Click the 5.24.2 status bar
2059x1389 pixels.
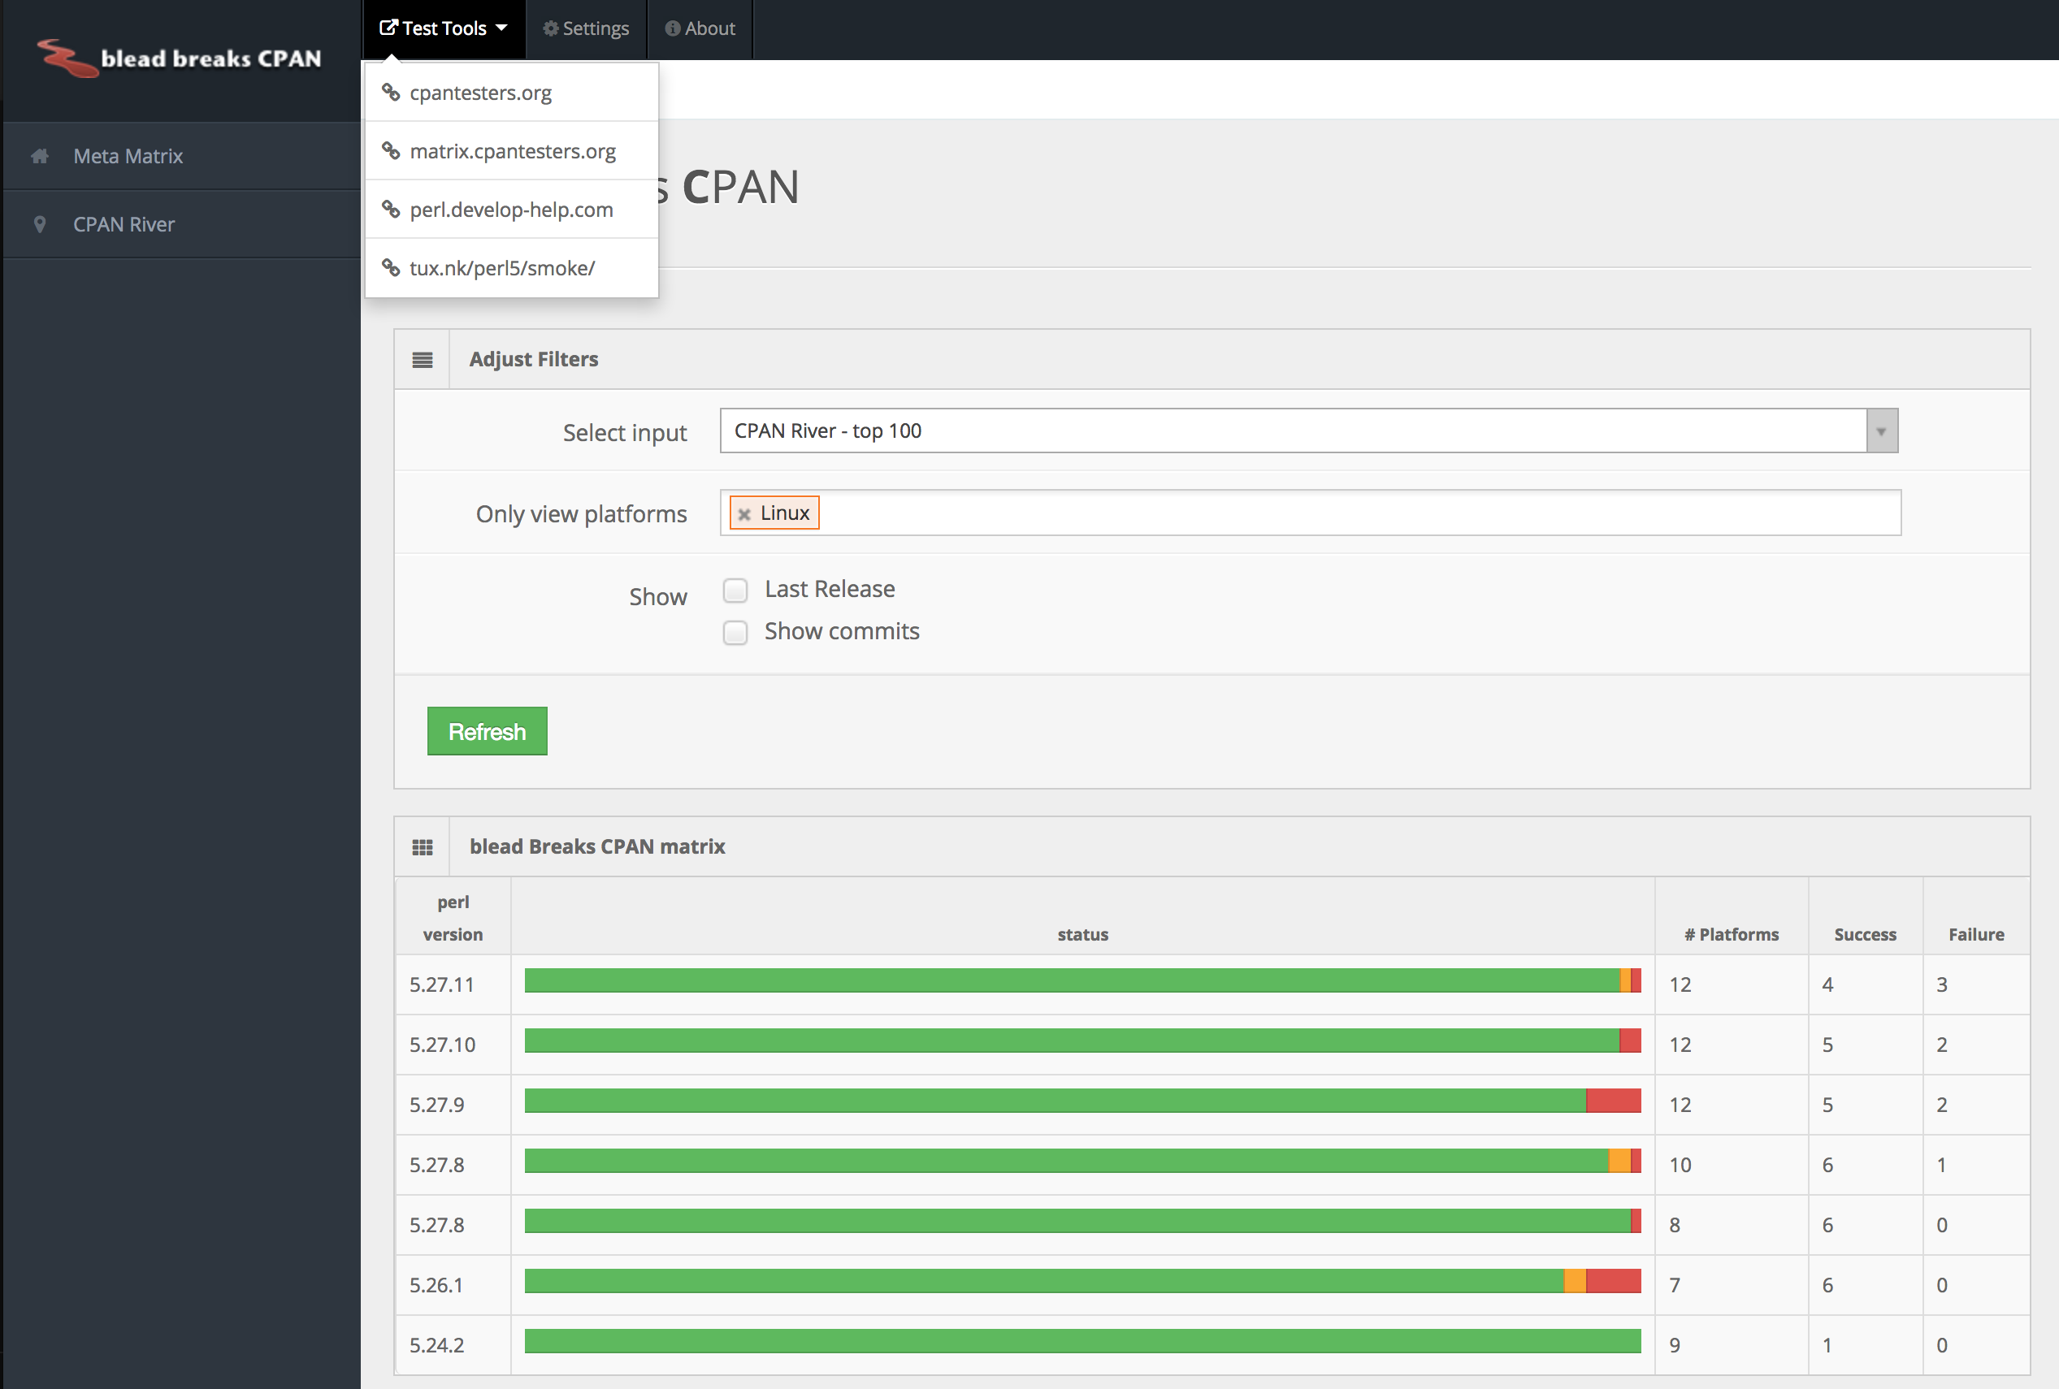[x=1082, y=1341]
